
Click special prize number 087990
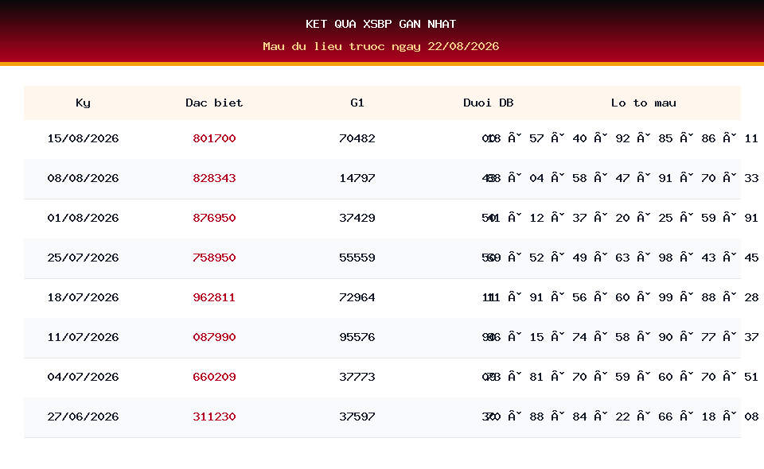(214, 337)
